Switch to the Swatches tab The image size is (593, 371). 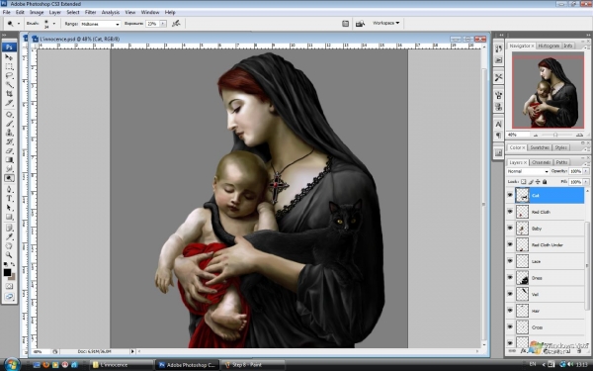pos(540,147)
